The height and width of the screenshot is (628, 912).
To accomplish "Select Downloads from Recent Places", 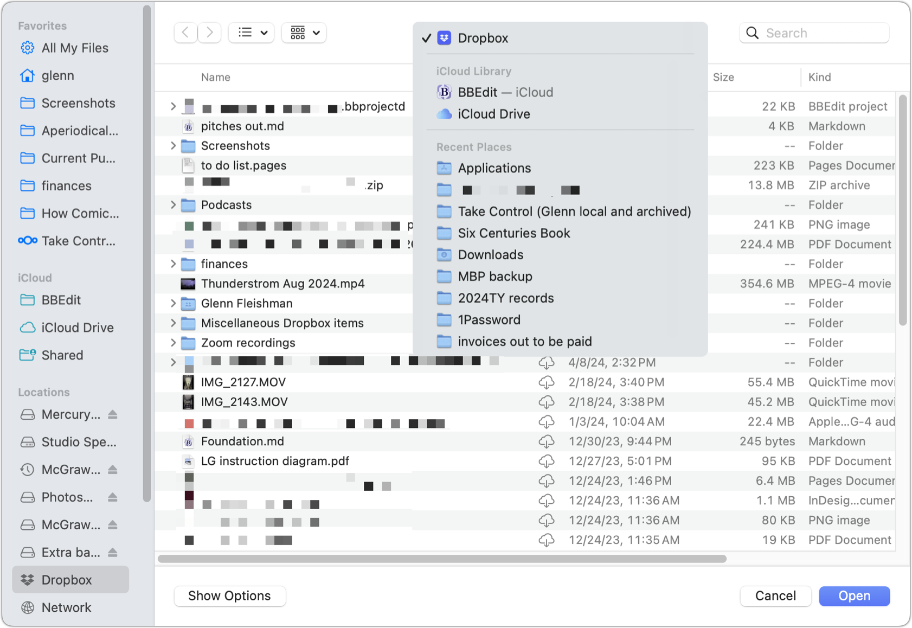I will (x=490, y=254).
